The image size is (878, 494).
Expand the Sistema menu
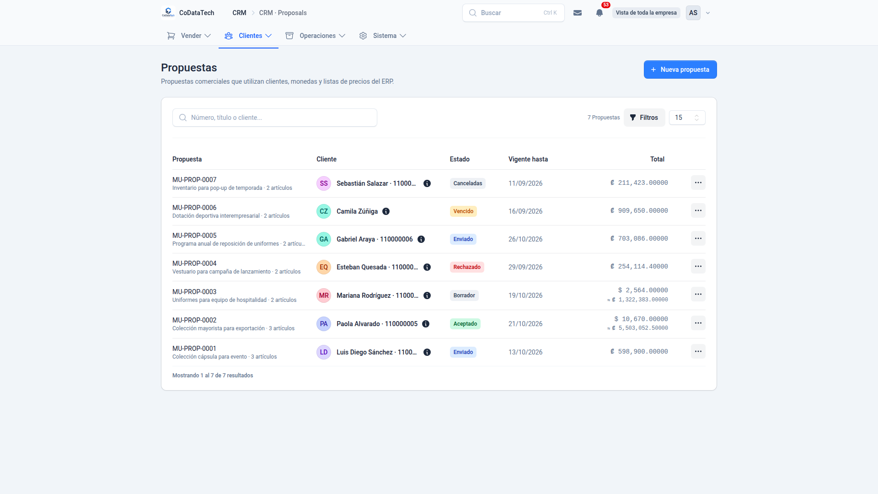tap(383, 36)
